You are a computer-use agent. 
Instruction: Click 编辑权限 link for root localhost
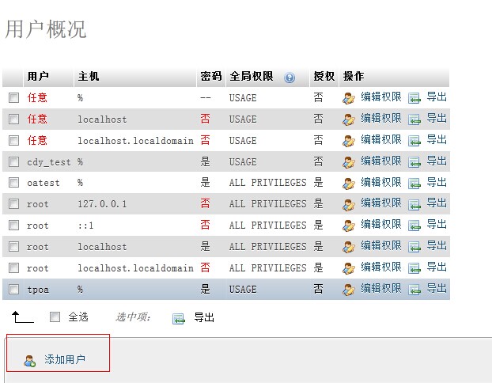381,245
